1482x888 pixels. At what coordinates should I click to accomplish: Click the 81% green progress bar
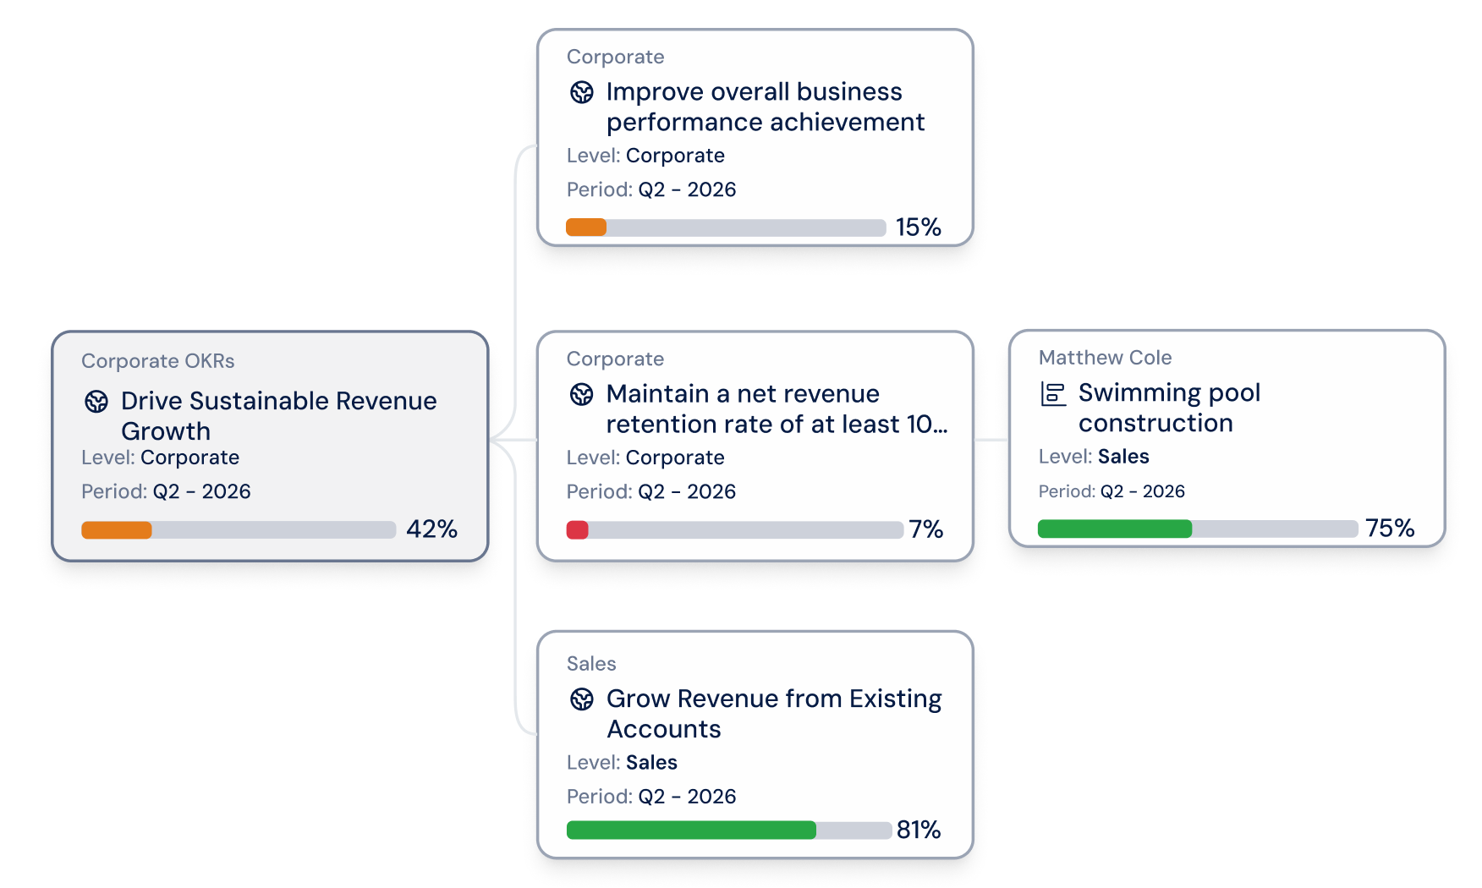coord(729,830)
